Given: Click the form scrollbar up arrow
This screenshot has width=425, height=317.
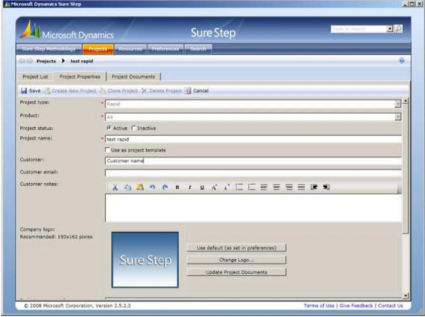Looking at the screenshot, I should [x=405, y=101].
